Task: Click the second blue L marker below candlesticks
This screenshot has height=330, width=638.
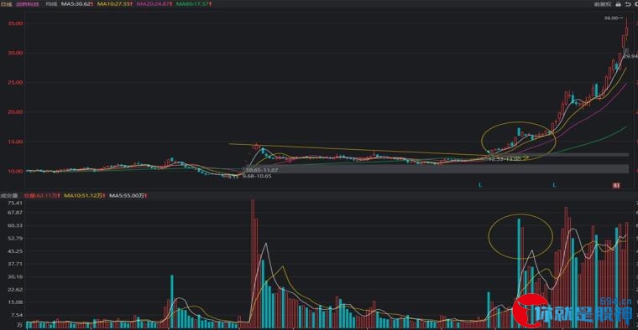Action: coord(554,185)
